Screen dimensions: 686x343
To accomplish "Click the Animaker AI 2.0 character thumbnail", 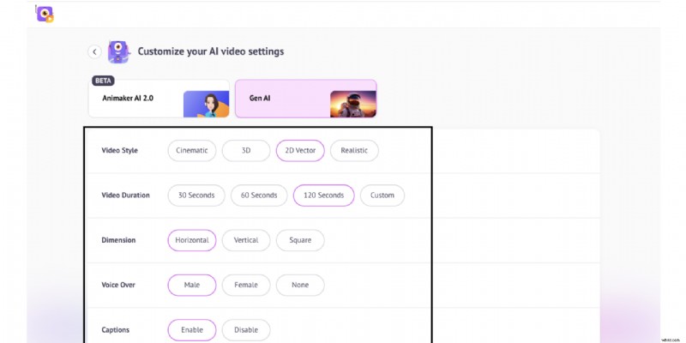I will 206,104.
